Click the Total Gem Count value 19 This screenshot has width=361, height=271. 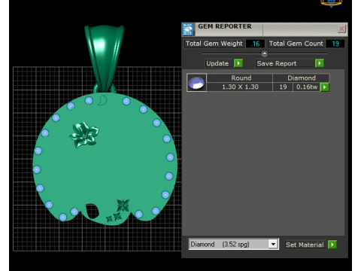(x=335, y=44)
